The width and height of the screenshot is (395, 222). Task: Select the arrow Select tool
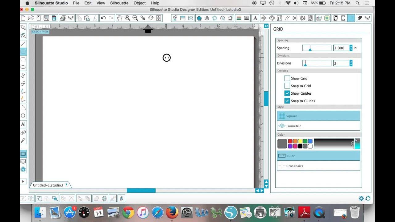click(23, 27)
